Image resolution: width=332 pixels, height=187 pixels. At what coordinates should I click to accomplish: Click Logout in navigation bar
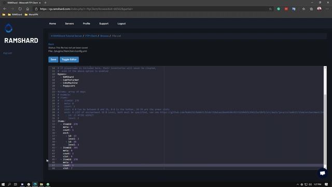[121, 23]
